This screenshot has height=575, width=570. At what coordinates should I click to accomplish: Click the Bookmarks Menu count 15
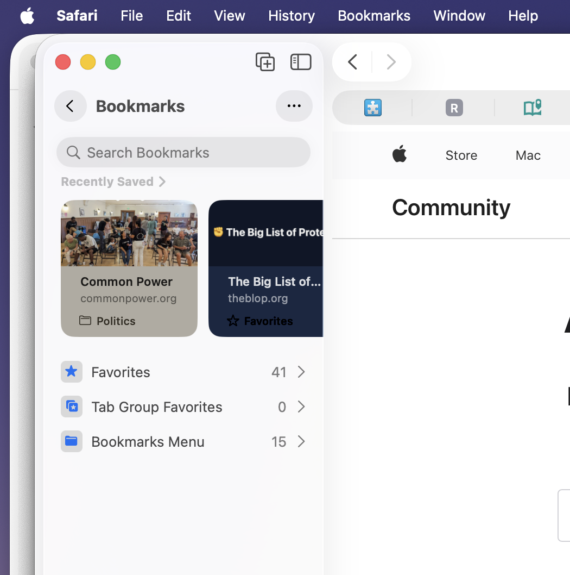point(279,441)
